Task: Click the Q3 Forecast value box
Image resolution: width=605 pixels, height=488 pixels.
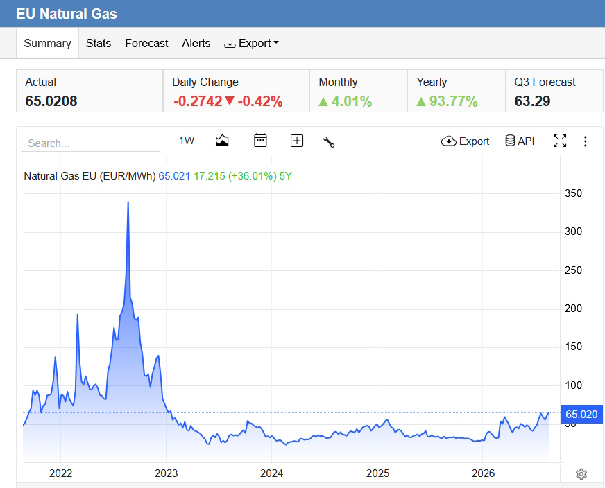Action: 554,91
